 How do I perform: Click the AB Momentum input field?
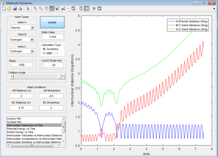coord(51,96)
